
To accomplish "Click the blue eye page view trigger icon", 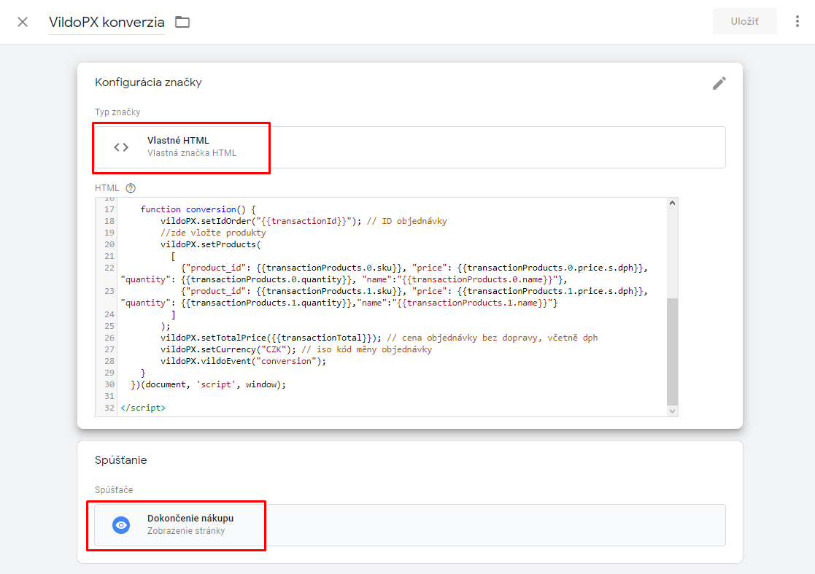I will [x=121, y=525].
